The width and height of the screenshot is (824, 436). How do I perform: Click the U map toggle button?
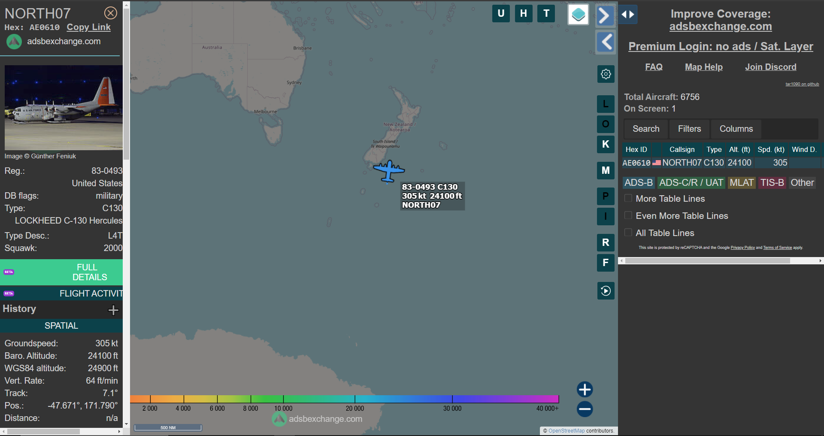click(501, 13)
